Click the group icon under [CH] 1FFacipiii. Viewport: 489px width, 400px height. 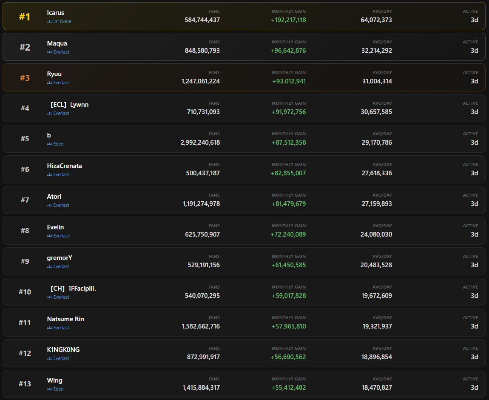tap(50, 297)
